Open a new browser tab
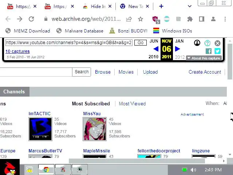The height and width of the screenshot is (175, 233). [x=161, y=6]
